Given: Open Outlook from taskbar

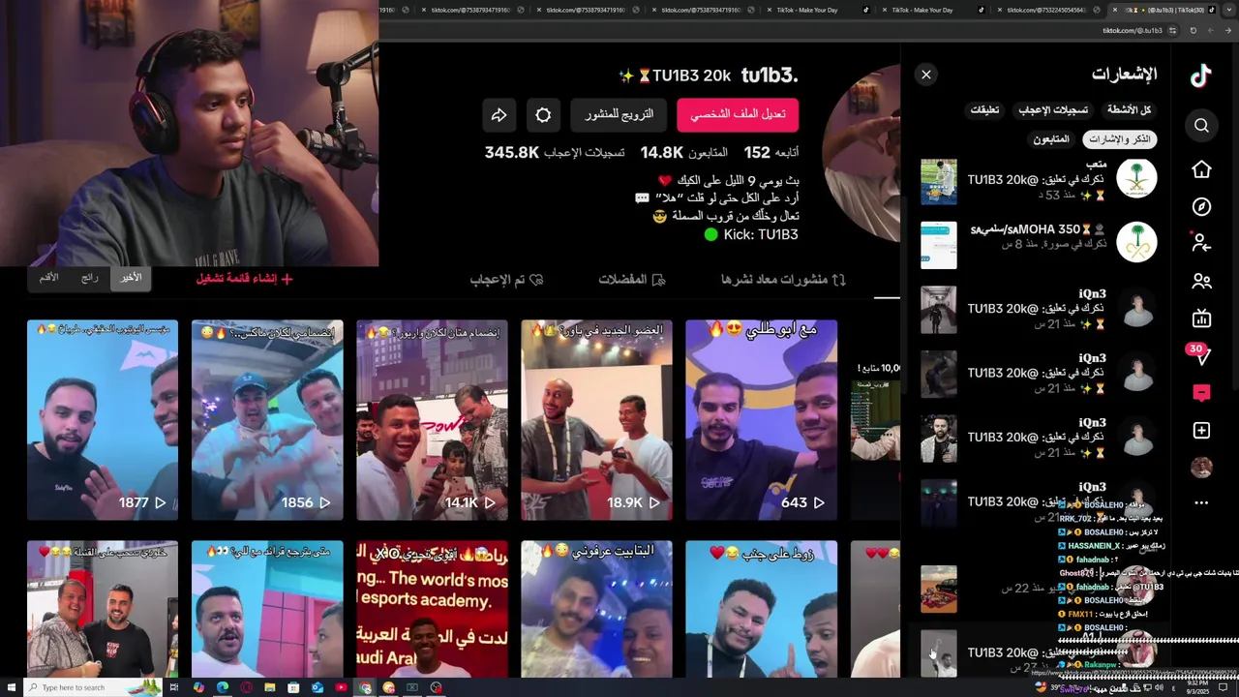Looking at the screenshot, I should 317,687.
